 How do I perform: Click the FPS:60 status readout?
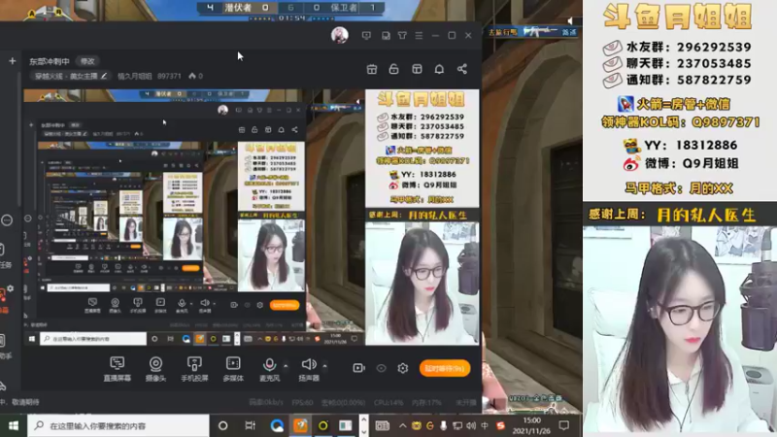click(x=302, y=402)
